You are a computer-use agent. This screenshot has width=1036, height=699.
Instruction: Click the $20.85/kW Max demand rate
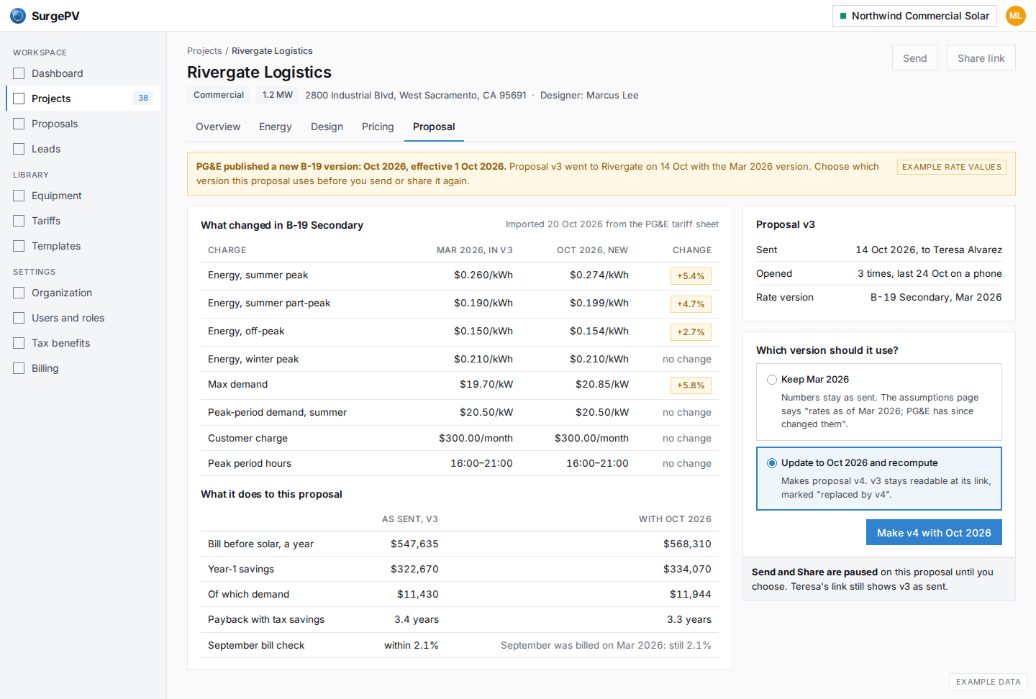602,385
